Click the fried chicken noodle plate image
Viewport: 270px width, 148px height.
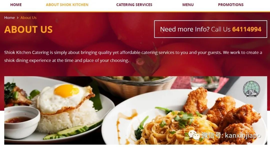pos(184,116)
